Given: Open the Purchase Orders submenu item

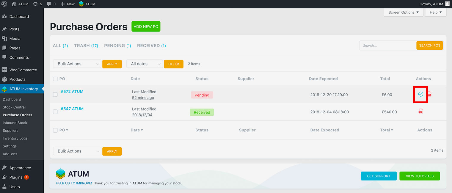Looking at the screenshot, I should [x=18, y=115].
